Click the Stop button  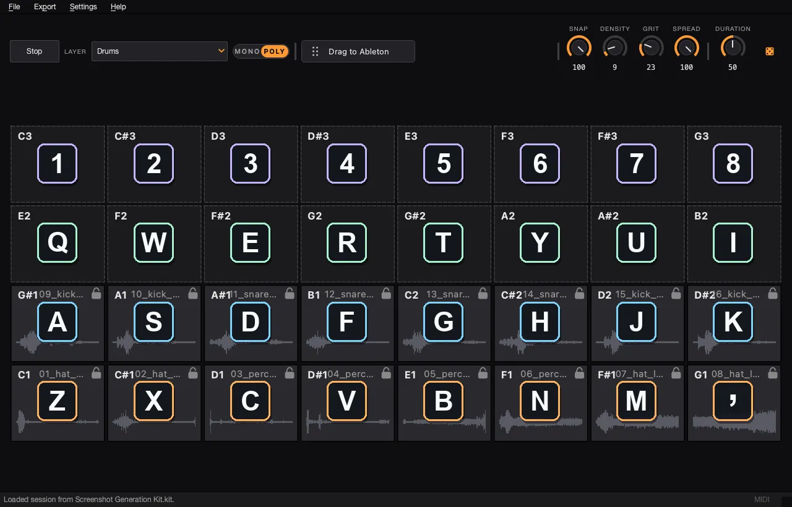click(35, 51)
